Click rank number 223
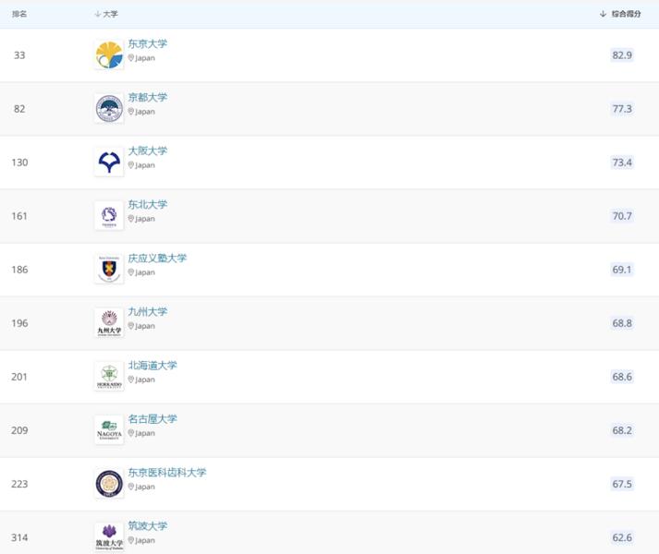Viewport: 659px width, 554px height. click(x=19, y=484)
